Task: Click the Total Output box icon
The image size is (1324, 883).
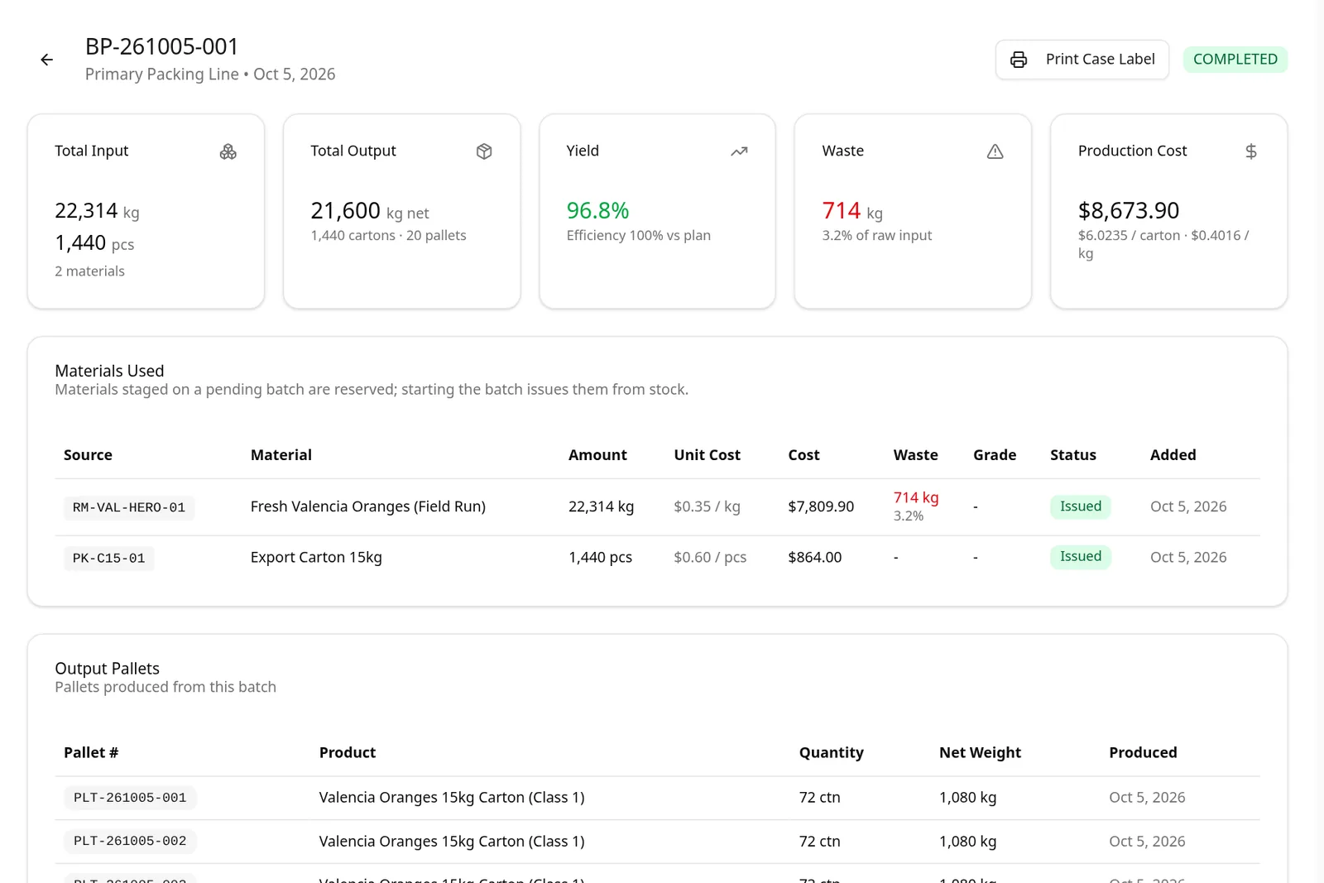Action: point(484,151)
